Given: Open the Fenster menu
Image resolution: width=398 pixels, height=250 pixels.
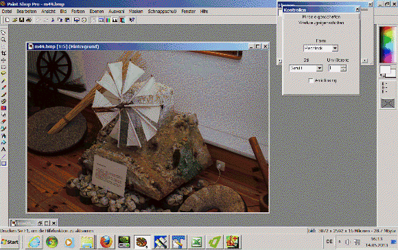Looking at the screenshot, I should [188, 12].
